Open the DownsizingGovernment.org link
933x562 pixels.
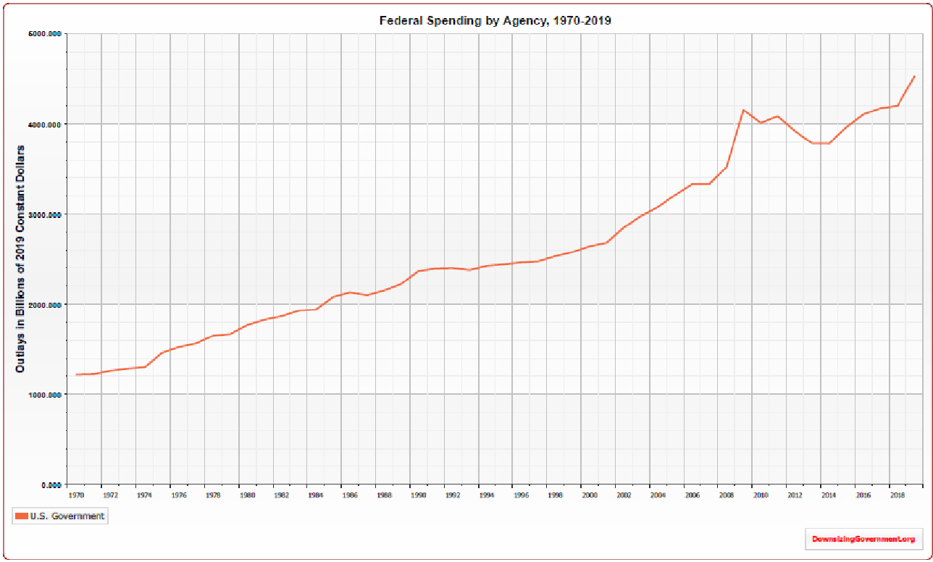862,539
